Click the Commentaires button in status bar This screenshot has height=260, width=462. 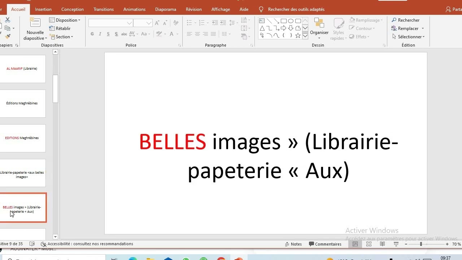pyautogui.click(x=325, y=244)
